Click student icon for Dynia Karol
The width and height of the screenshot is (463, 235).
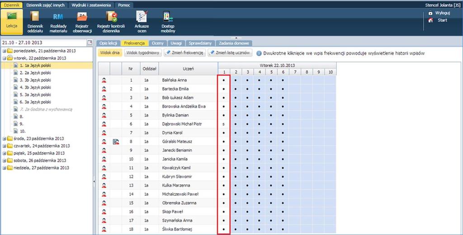pos(104,133)
